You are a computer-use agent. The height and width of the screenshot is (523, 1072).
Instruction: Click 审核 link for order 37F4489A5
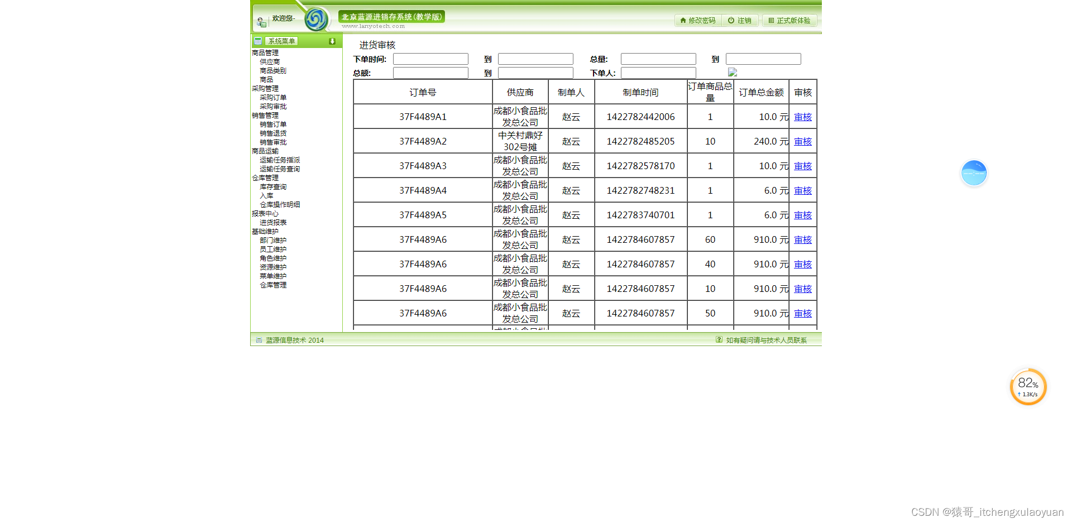pos(803,215)
